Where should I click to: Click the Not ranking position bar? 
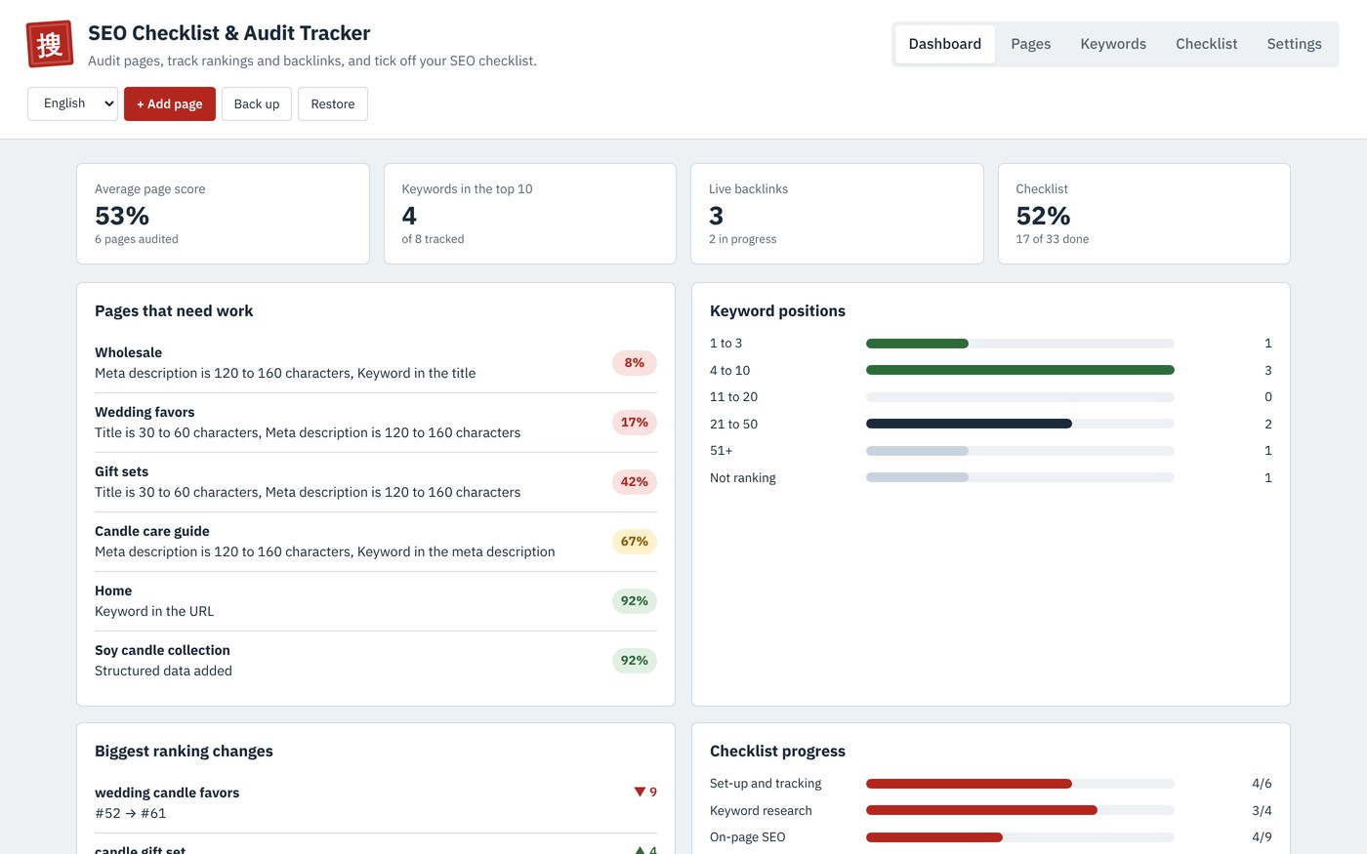(1020, 477)
